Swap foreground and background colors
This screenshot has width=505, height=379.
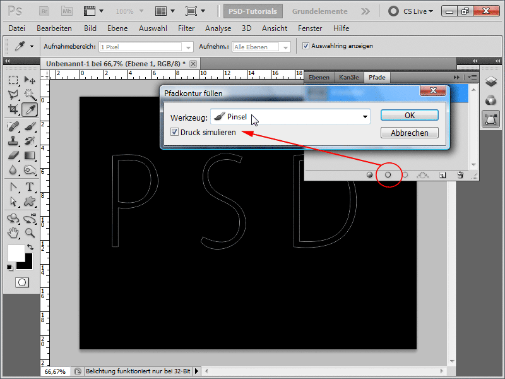point(30,247)
